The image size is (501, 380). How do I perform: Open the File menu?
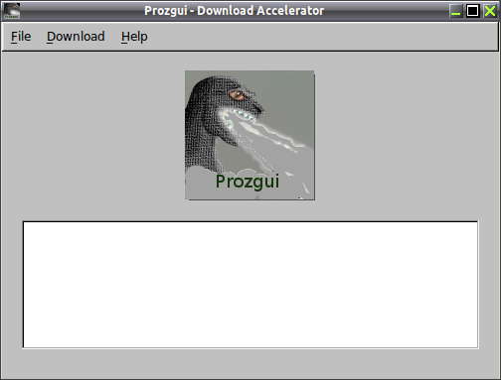pyautogui.click(x=21, y=37)
